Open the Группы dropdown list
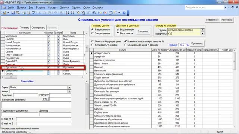 click(x=202, y=30)
